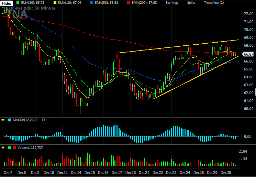Click the cyan MACDh color swatch
The image size is (256, 177).
[x=10, y=120]
